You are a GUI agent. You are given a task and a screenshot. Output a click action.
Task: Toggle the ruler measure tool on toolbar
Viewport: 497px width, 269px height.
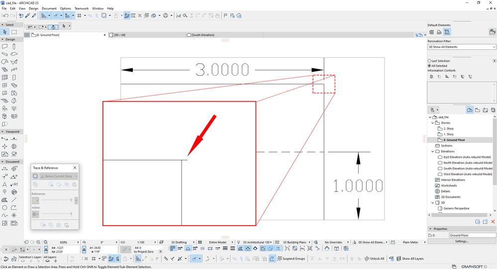(133, 15)
